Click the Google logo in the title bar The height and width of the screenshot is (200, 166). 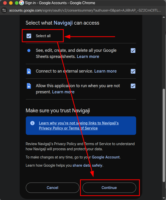pyautogui.click(x=22, y=3)
